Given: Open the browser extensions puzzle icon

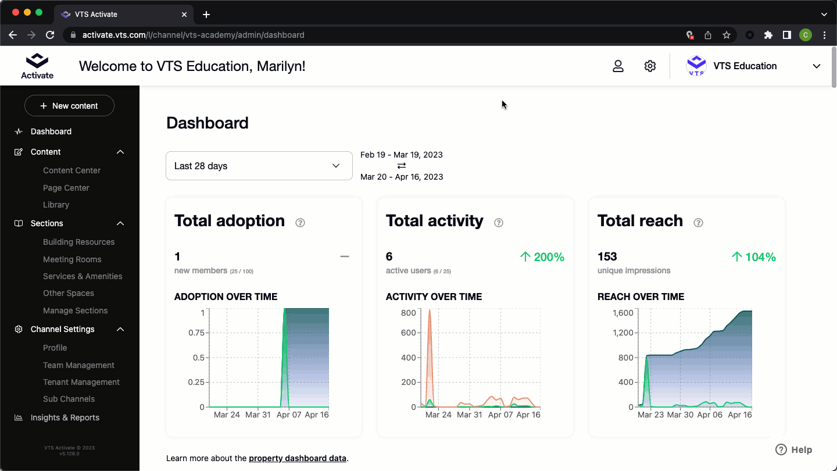Looking at the screenshot, I should (768, 35).
